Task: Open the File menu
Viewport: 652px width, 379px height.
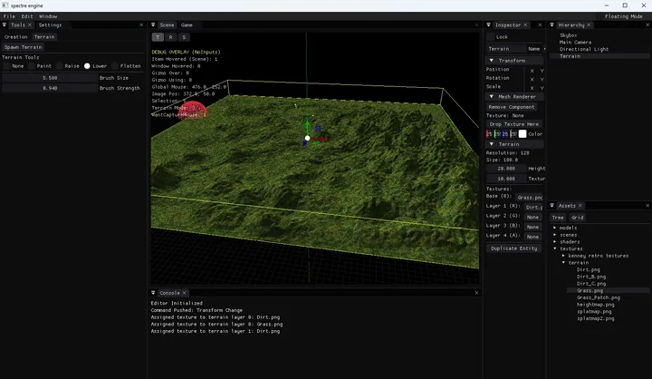Action: point(9,16)
